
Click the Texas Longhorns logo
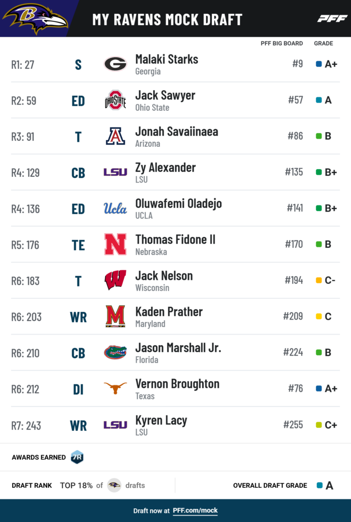(115, 389)
